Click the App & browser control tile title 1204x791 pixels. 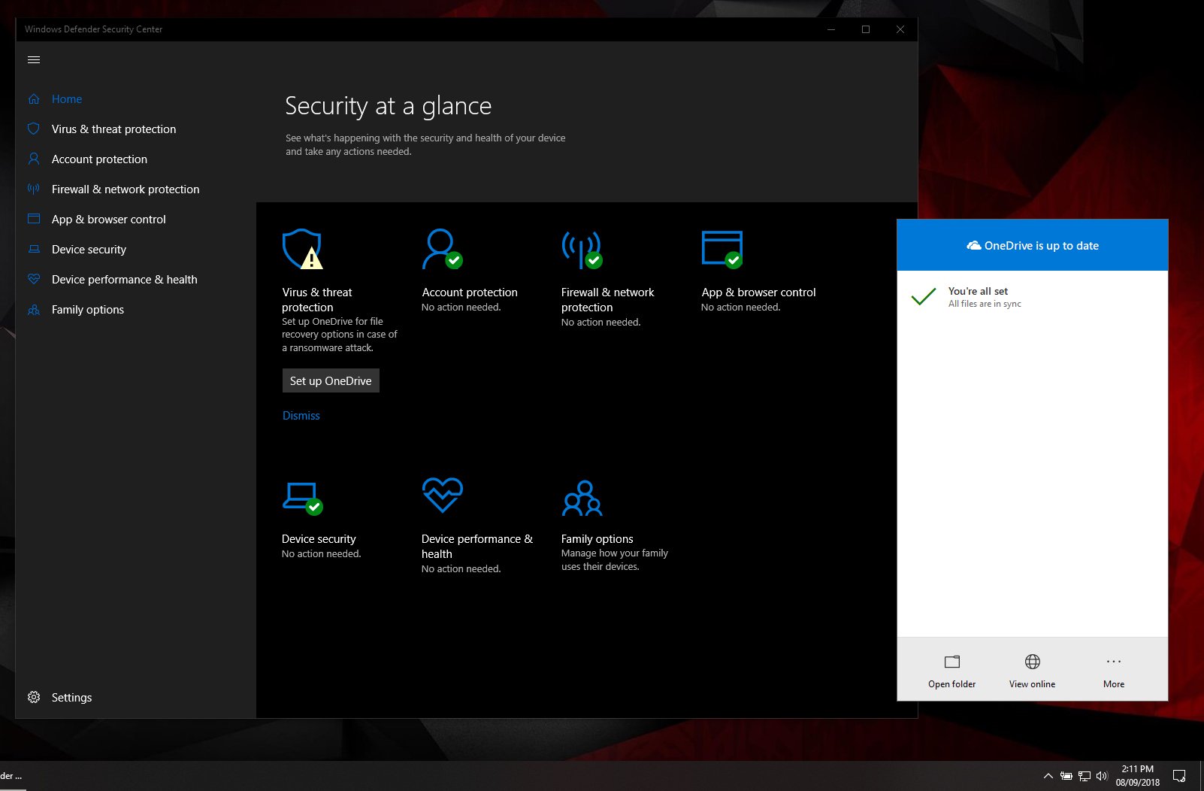click(x=758, y=292)
